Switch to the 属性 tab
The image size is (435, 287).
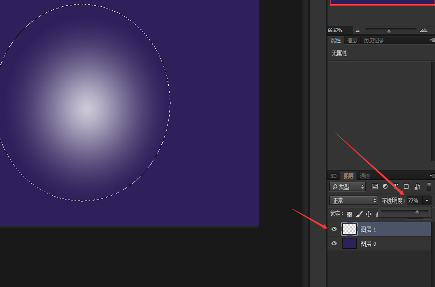(x=336, y=40)
